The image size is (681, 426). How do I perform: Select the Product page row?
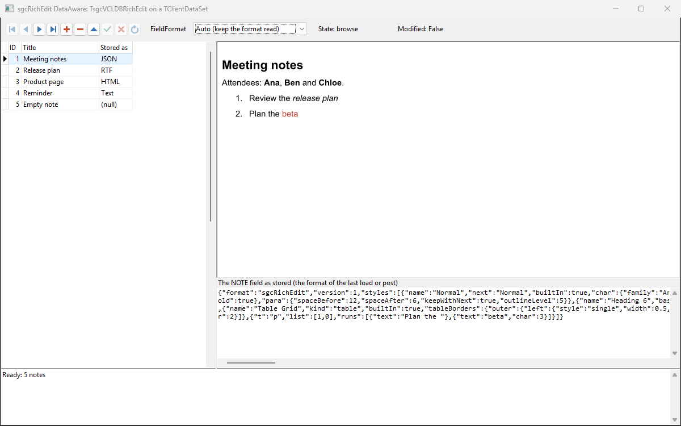click(x=67, y=82)
